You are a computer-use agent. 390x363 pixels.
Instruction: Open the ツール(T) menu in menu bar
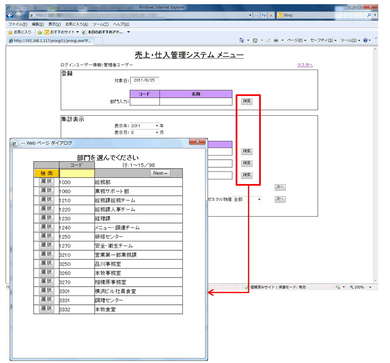(101, 24)
